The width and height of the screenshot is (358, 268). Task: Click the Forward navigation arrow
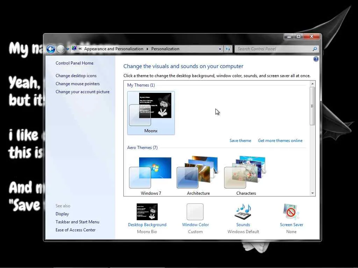(60, 49)
